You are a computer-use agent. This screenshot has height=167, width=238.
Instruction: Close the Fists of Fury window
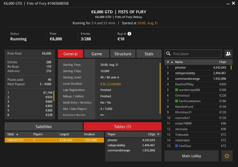coord(234,3)
